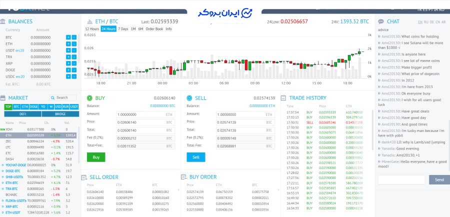450x217 pixels.
Task: Click buy order priced 0.02574139
Action: pos(195,191)
